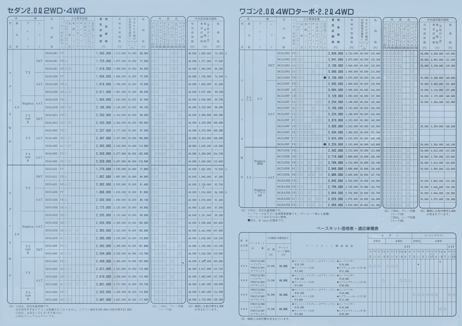Click the wagon price 3,624,000
The width and height of the screenshot is (462, 326).
[335, 138]
